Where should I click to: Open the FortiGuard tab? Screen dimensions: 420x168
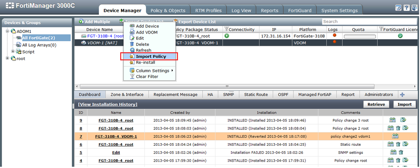point(300,10)
